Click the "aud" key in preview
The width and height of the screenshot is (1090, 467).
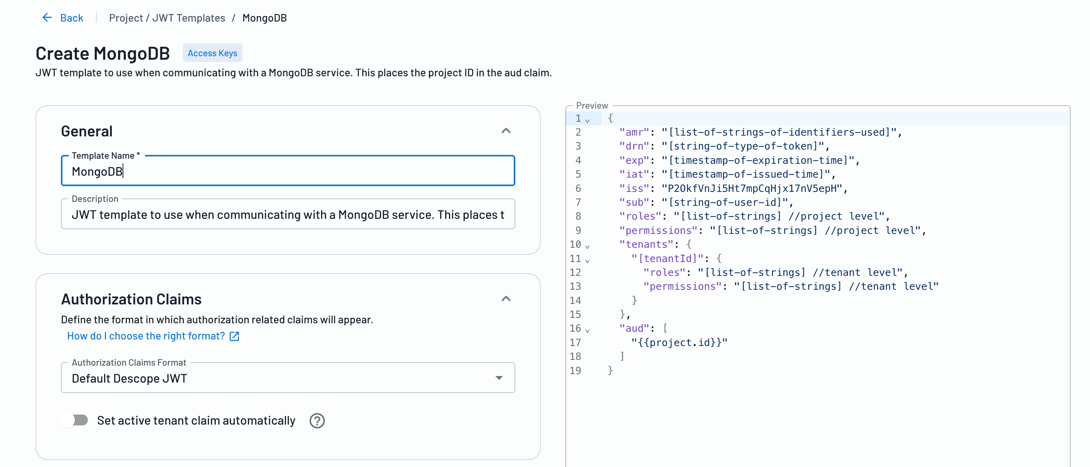634,328
